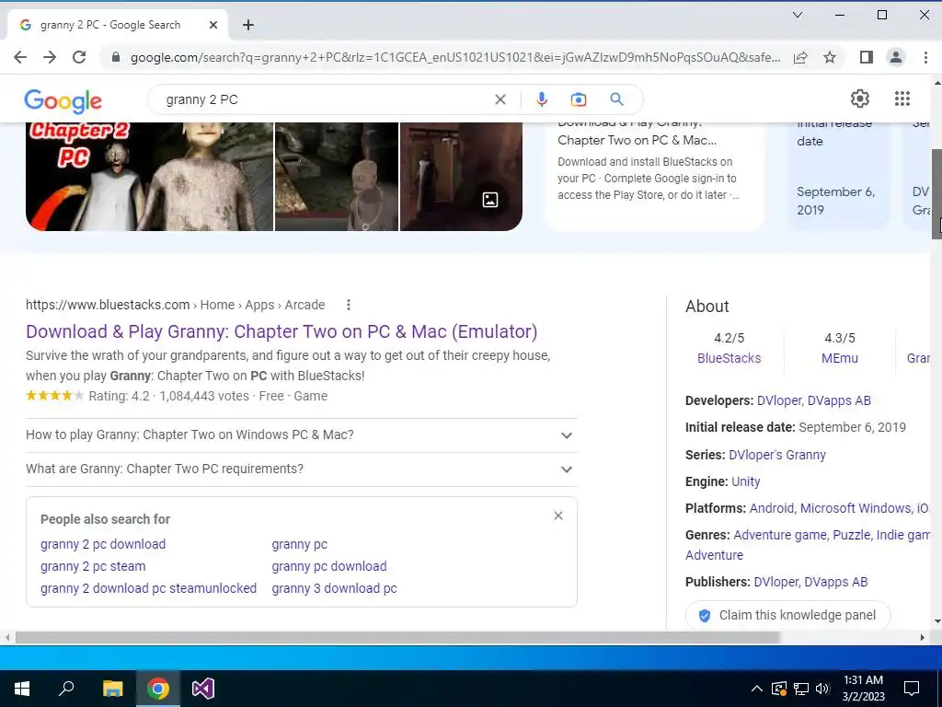Click horizontal scrollbar right arrow

point(922,637)
